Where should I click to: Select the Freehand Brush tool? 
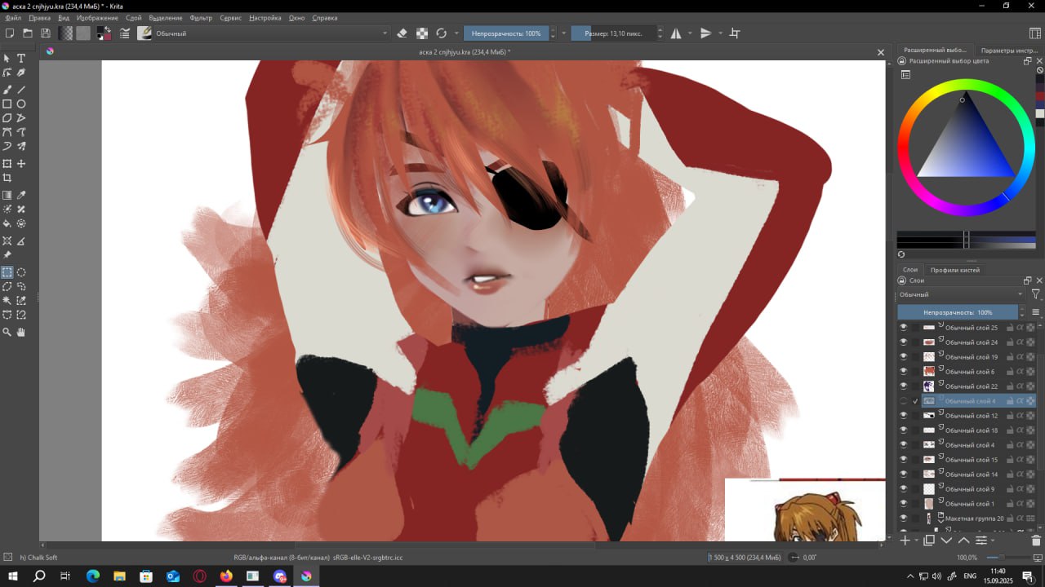coord(7,90)
